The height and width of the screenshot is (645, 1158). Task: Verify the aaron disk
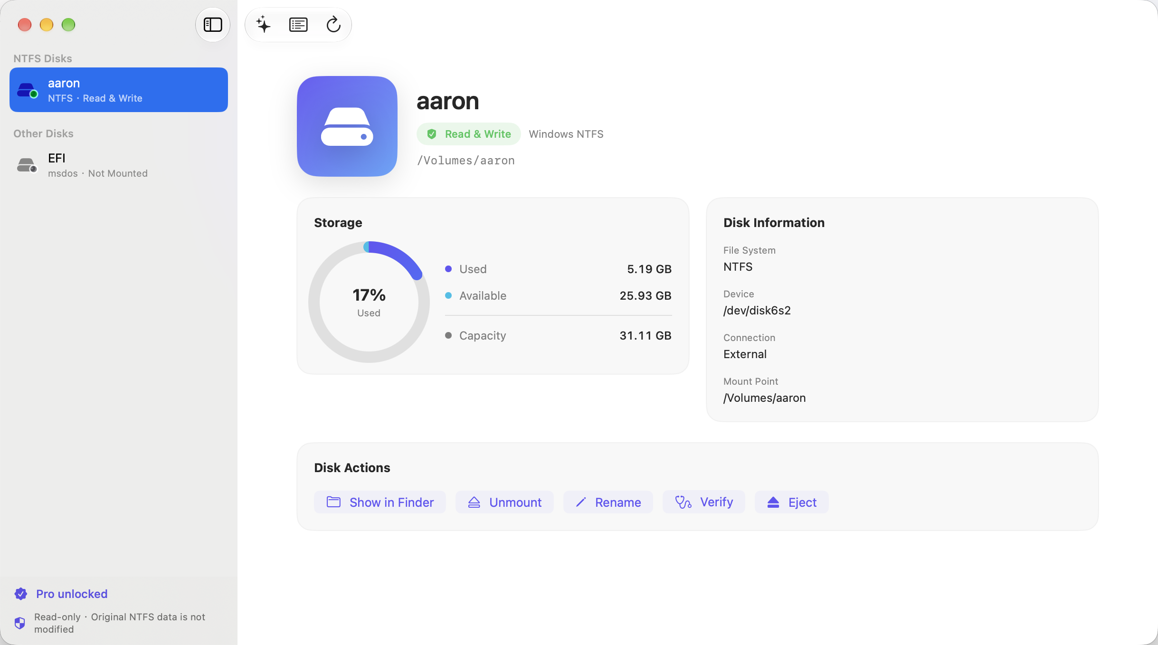[x=704, y=502]
